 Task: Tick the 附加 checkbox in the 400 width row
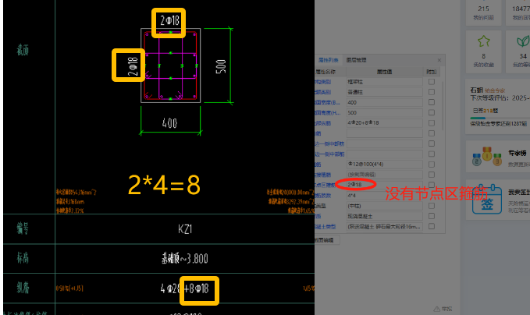(x=432, y=102)
